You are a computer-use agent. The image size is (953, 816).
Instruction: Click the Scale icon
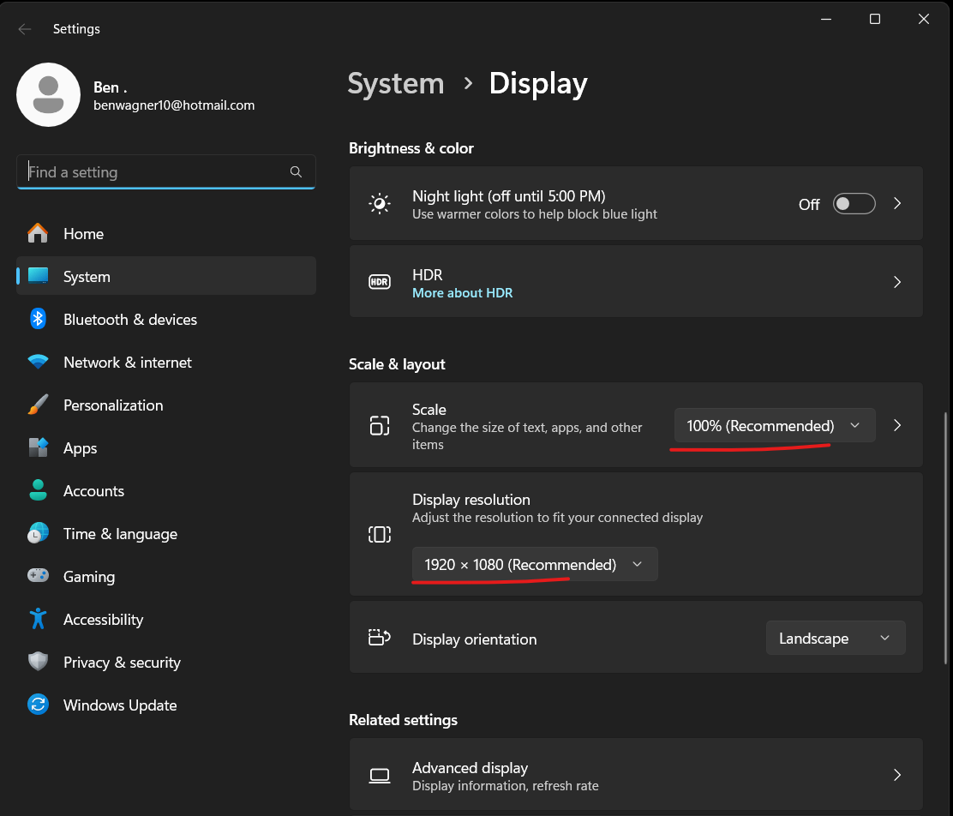tap(380, 425)
